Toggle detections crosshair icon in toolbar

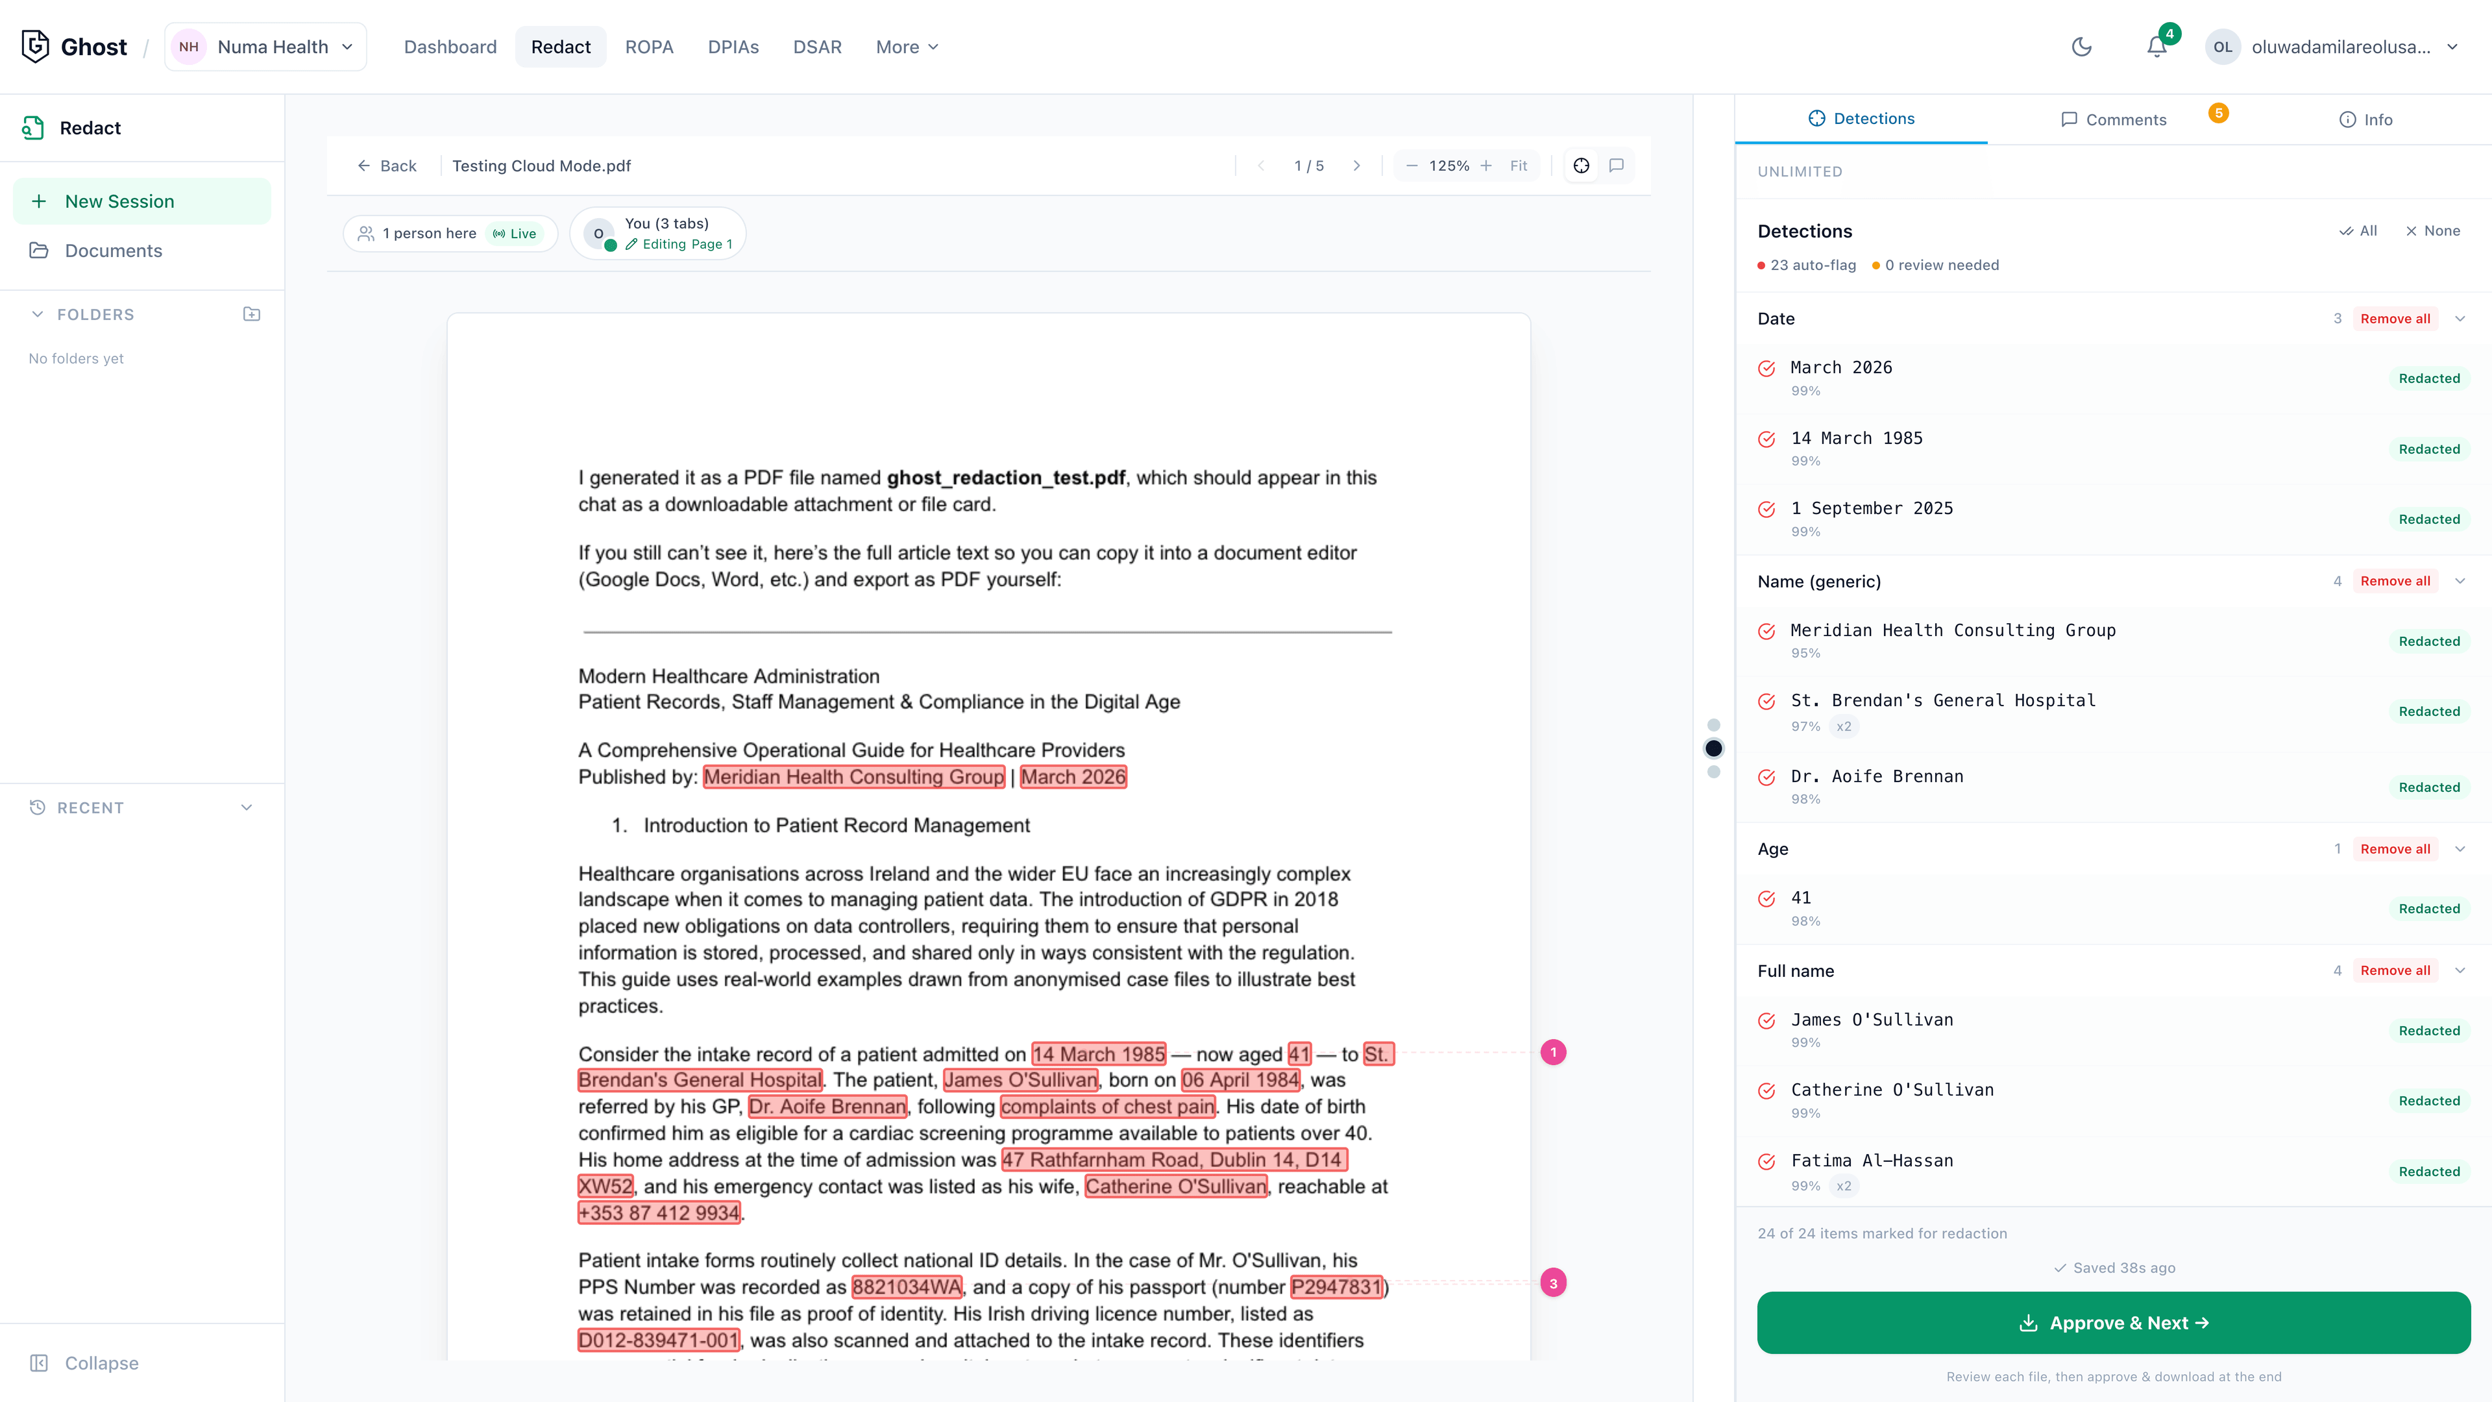tap(1581, 166)
